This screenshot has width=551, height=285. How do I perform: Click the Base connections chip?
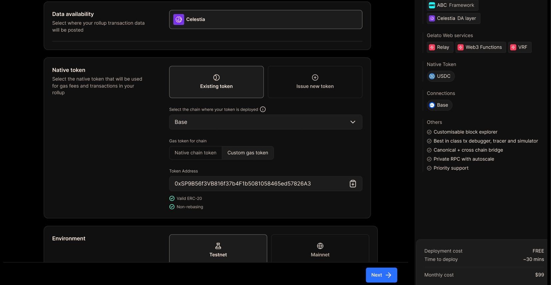click(x=440, y=105)
